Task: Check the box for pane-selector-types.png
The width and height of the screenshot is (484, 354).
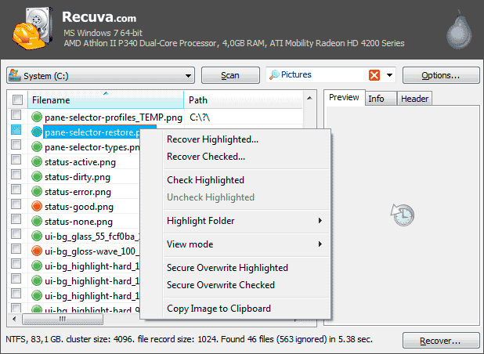Action: click(16, 145)
